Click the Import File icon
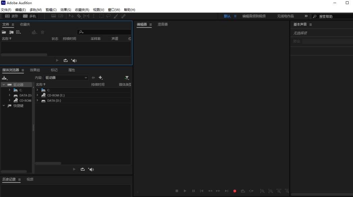 [11, 32]
